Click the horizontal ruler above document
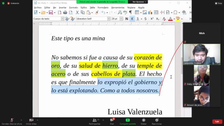Screen dimensions: 224x126 click(107, 23)
